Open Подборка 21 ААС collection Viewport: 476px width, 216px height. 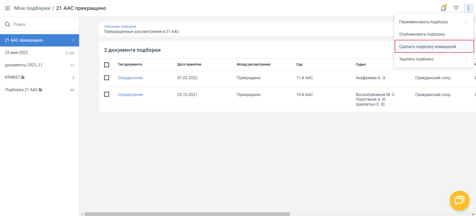point(40,90)
